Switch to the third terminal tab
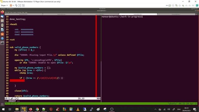This screenshot has height=112, width=199. (x=100, y=14)
